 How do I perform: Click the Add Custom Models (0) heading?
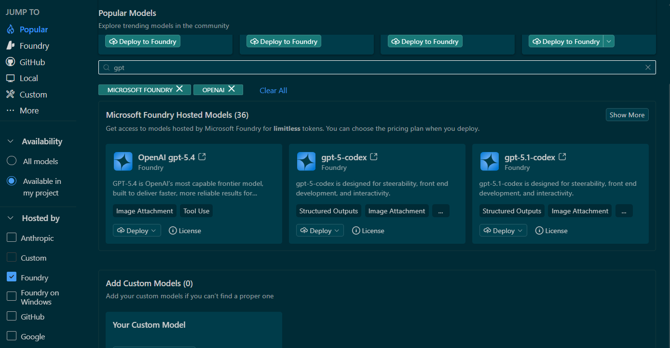[149, 283]
